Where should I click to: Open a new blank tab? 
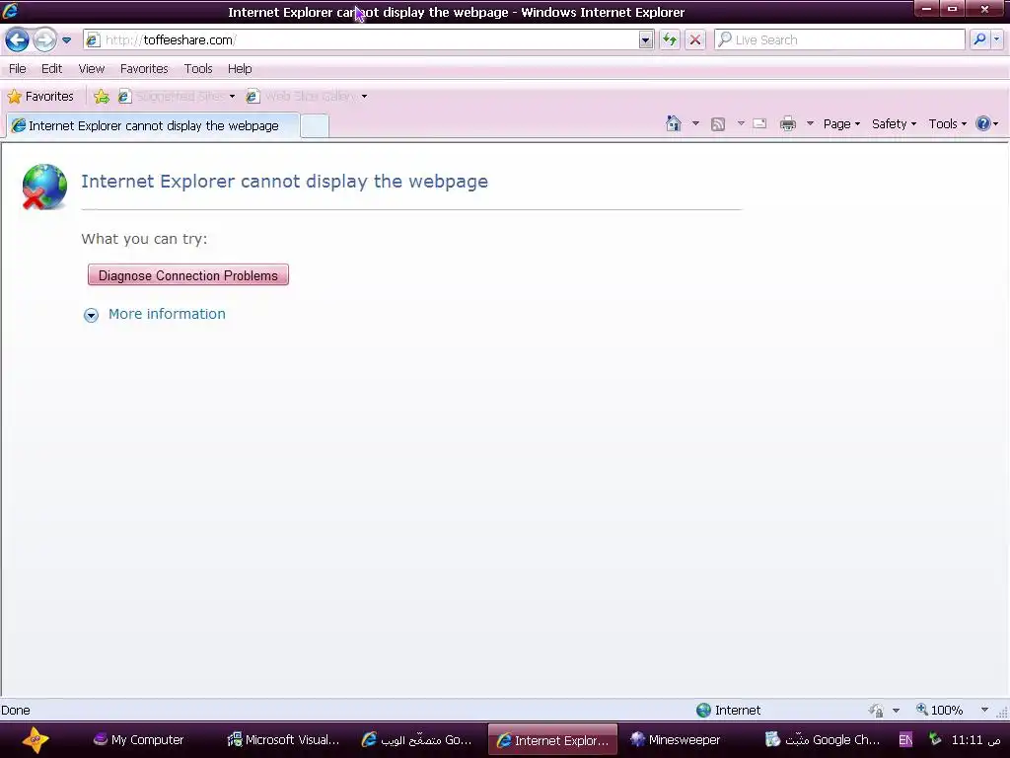point(315,125)
